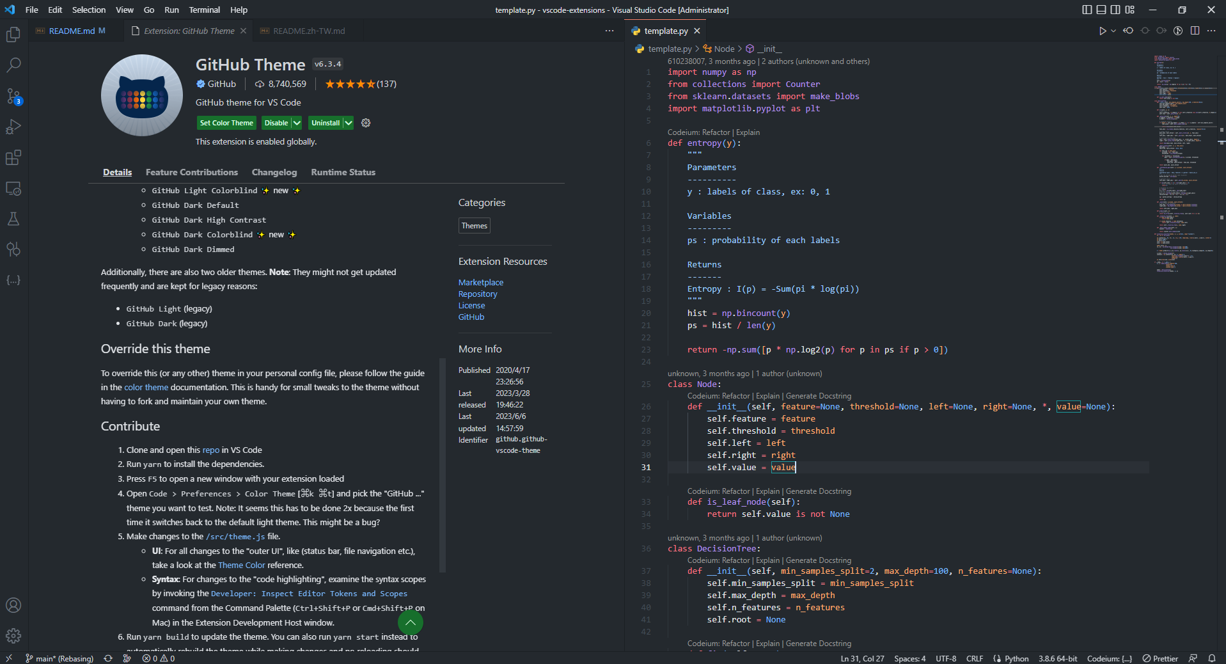Toggle the secondary side bar from title bar
1226x664 pixels.
tap(1115, 10)
